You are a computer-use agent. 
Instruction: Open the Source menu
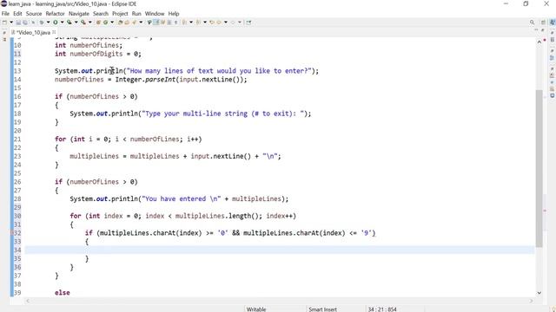tap(34, 14)
